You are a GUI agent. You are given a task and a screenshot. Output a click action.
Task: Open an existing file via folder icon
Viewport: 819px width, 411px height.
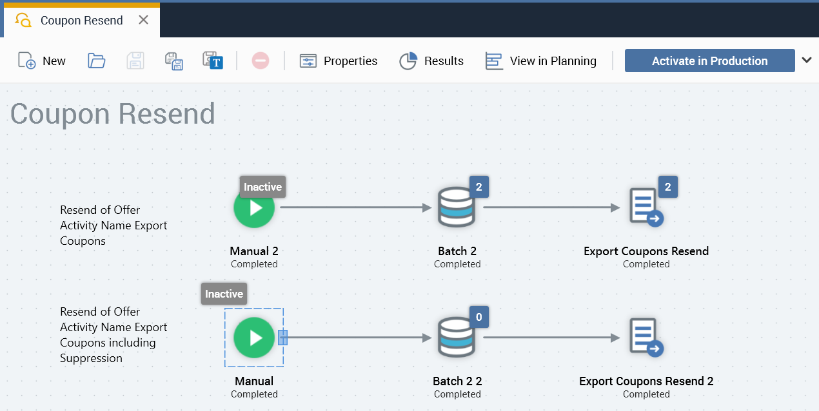coord(96,61)
